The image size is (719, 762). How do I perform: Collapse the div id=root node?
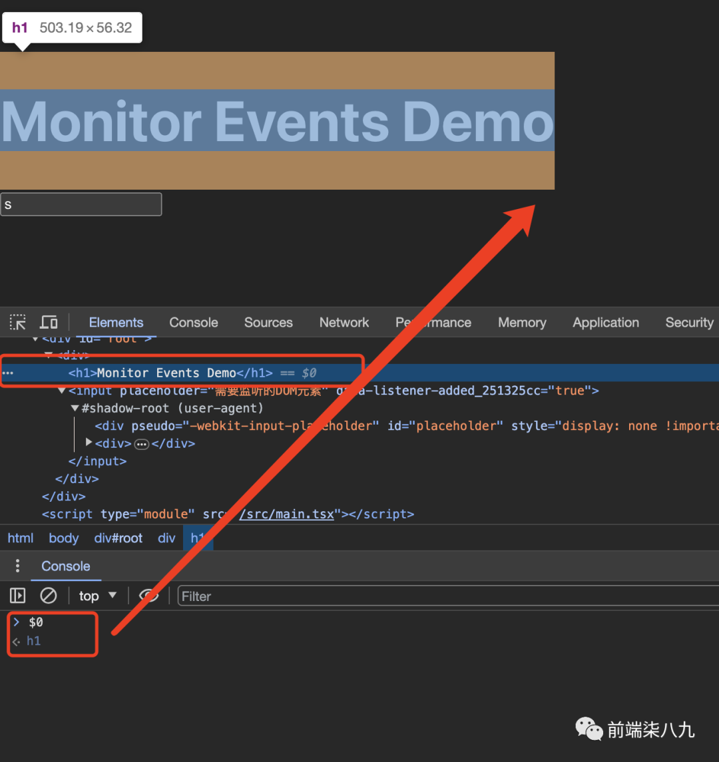[35, 339]
